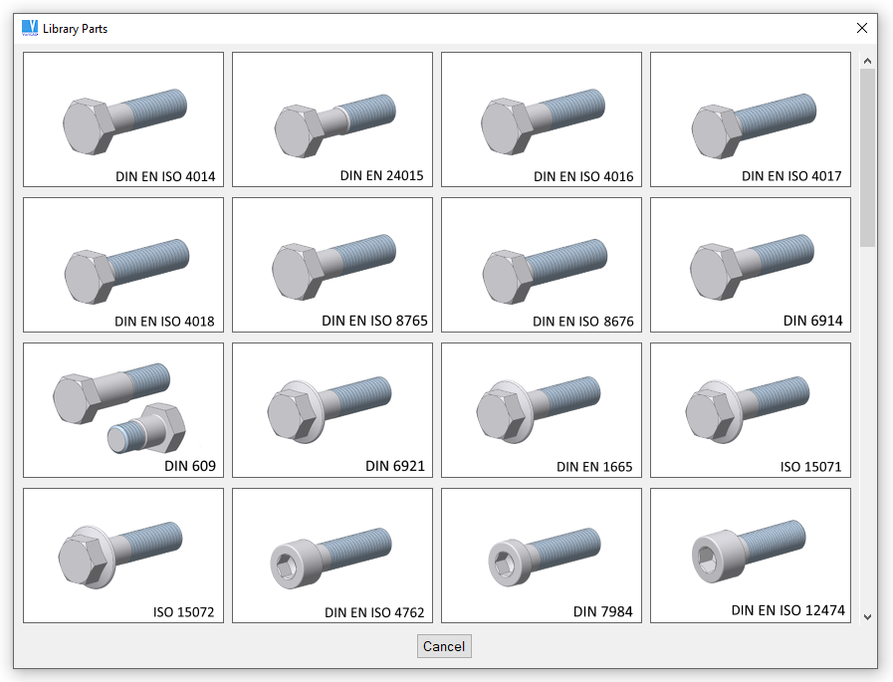Select the ISO 15072 flange bolt
893x682 pixels.
coord(123,556)
